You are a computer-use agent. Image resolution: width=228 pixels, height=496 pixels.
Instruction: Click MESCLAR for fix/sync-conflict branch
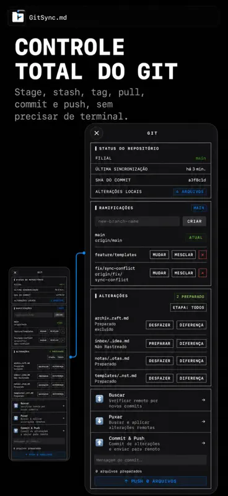click(x=184, y=273)
